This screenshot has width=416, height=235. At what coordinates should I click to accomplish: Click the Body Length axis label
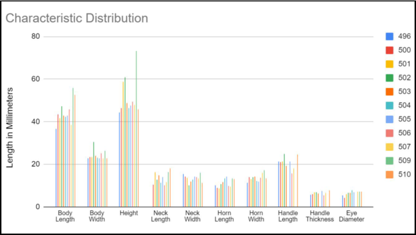pos(65,216)
